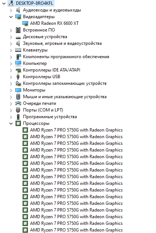
Task: Expand the Дисковые устройства category
Action: coord(11,37)
